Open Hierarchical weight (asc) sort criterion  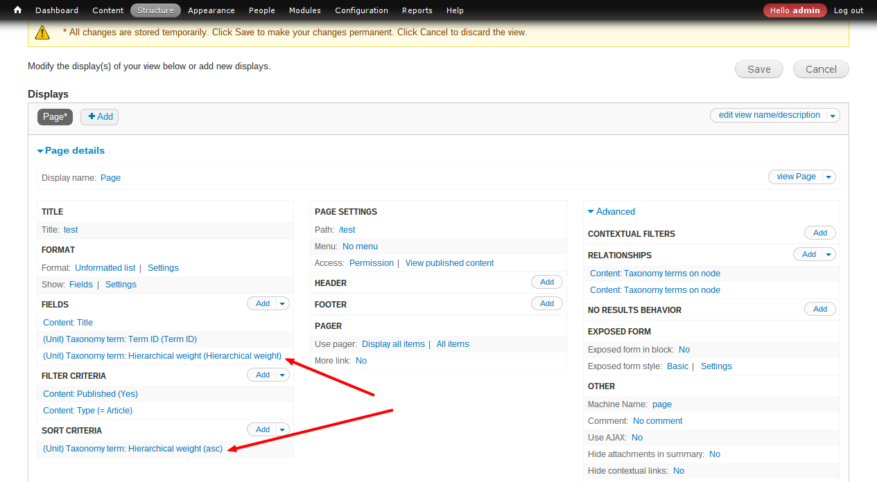point(132,449)
